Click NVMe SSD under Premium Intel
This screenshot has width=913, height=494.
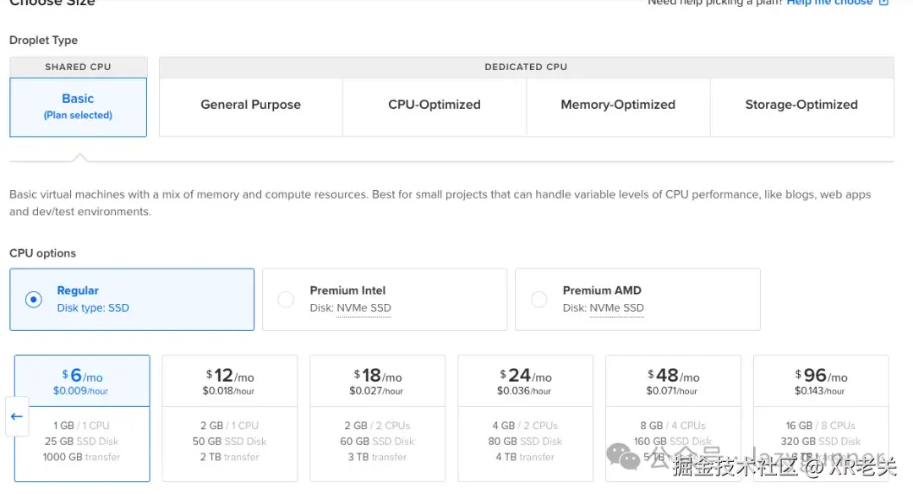pos(364,308)
